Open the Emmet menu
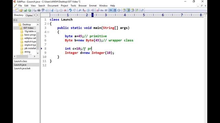 (x=93, y=6)
